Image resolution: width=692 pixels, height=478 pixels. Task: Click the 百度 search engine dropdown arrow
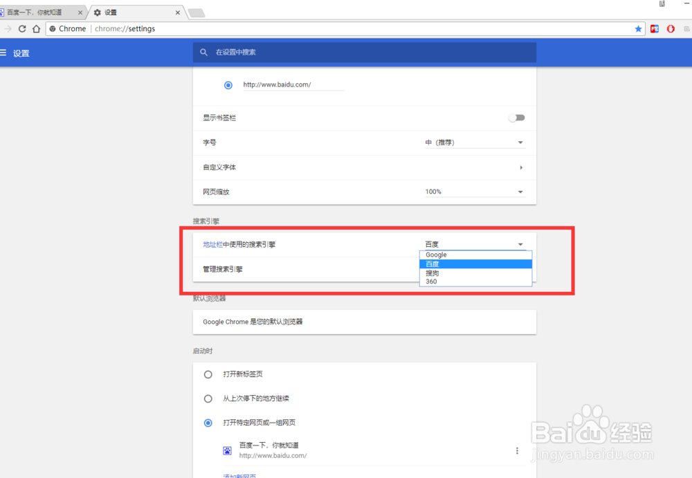point(520,244)
